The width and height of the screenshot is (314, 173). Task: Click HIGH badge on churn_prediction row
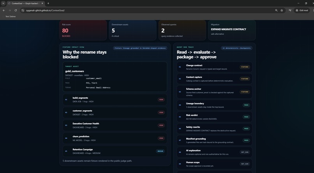(161, 138)
